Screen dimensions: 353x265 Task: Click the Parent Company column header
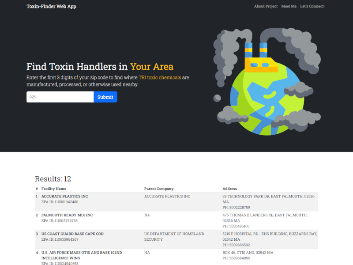pyautogui.click(x=159, y=189)
